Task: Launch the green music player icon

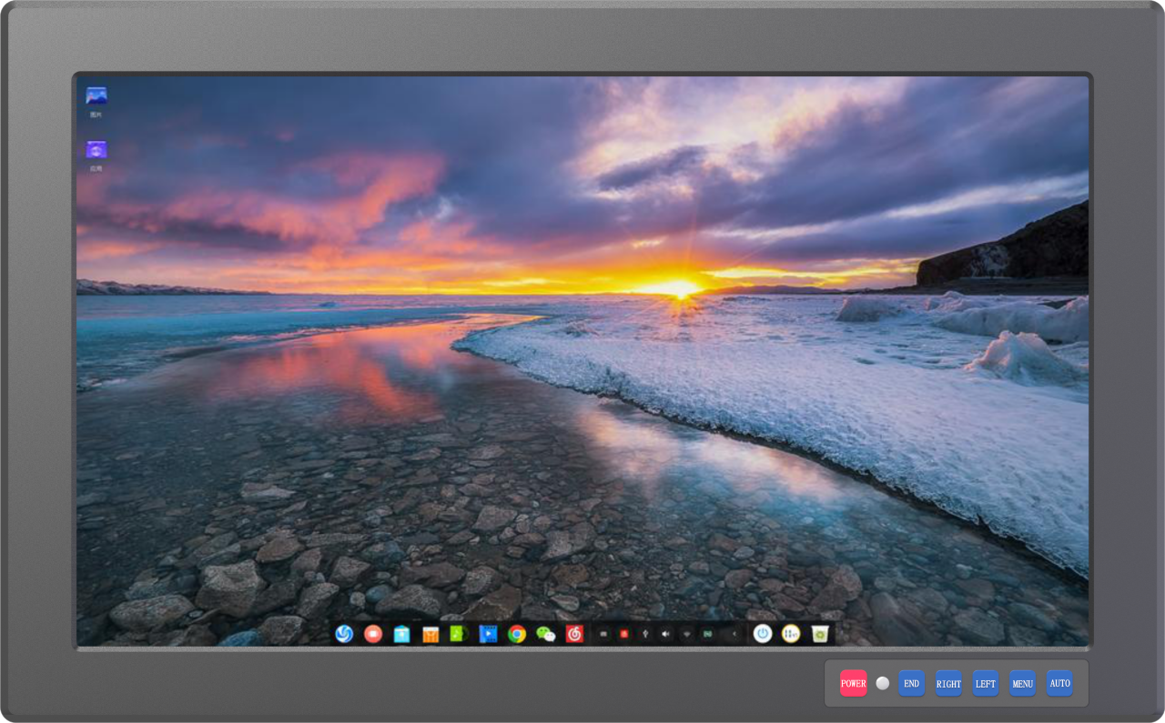Action: pos(459,634)
